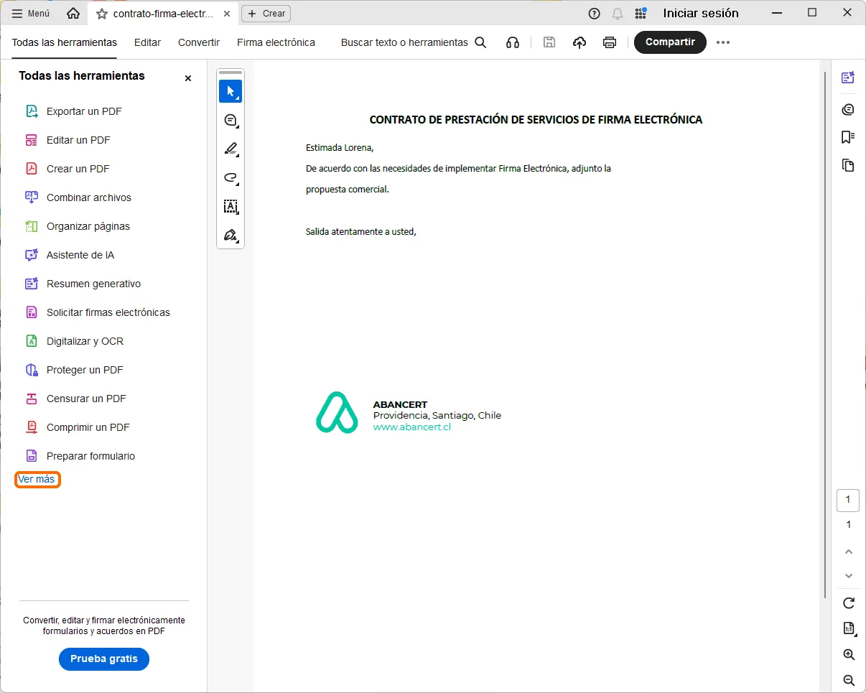Open Crear un PDF tool
The height and width of the screenshot is (693, 866).
pos(78,169)
